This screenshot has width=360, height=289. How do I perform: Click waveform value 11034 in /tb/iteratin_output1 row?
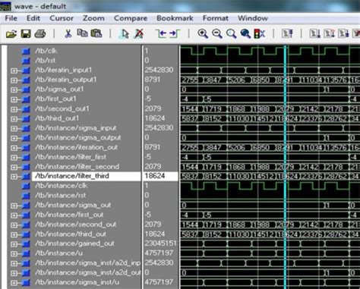tap(311, 80)
